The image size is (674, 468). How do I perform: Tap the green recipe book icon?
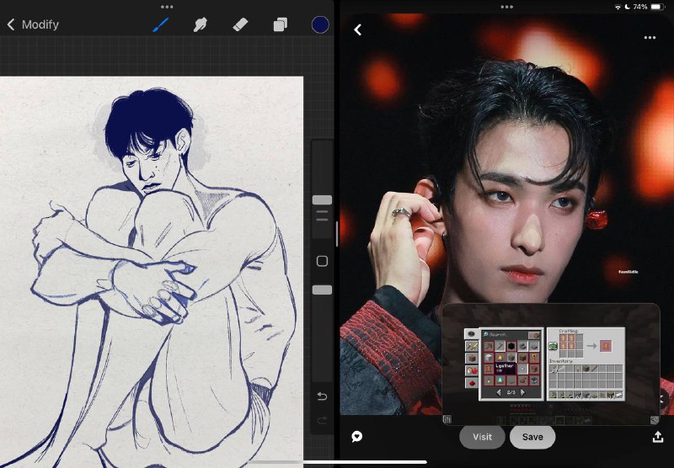point(553,346)
